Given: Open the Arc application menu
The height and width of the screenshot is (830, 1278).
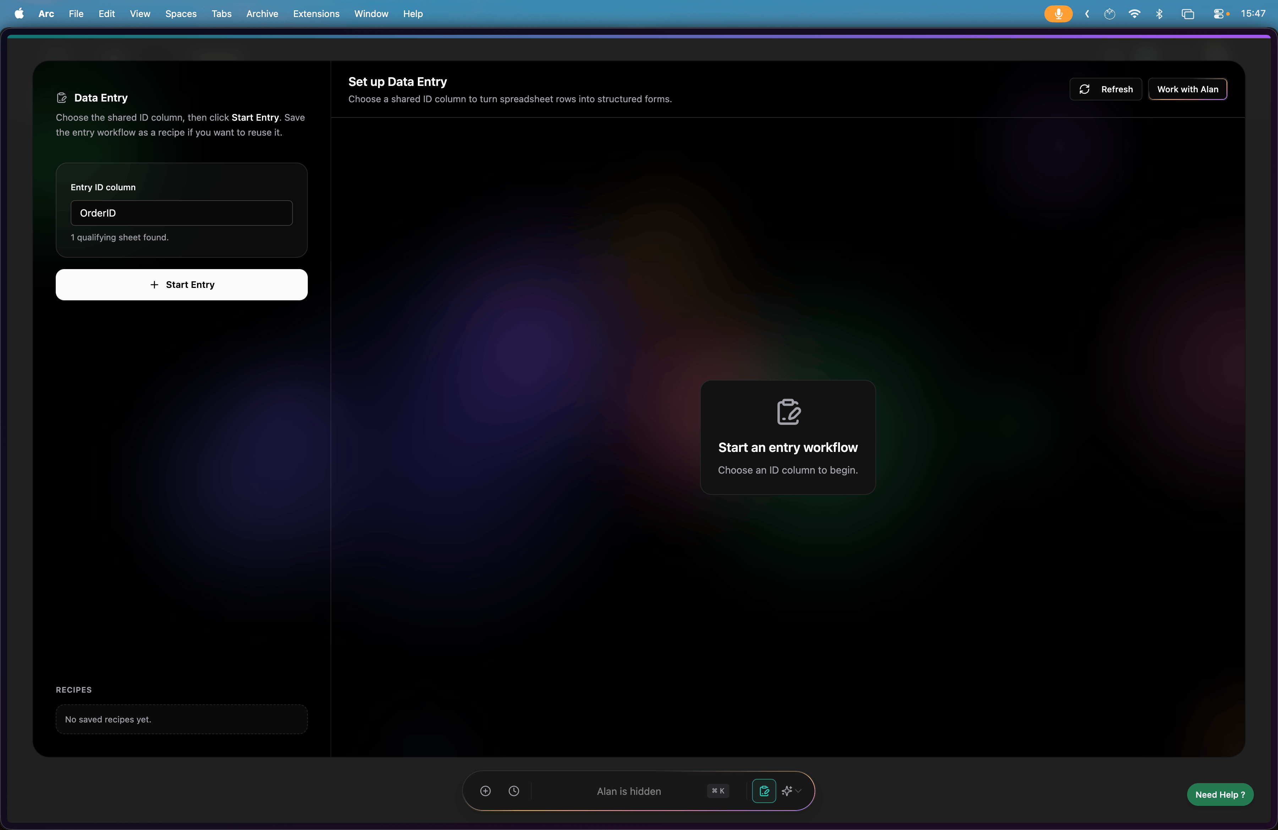Looking at the screenshot, I should 46,13.
